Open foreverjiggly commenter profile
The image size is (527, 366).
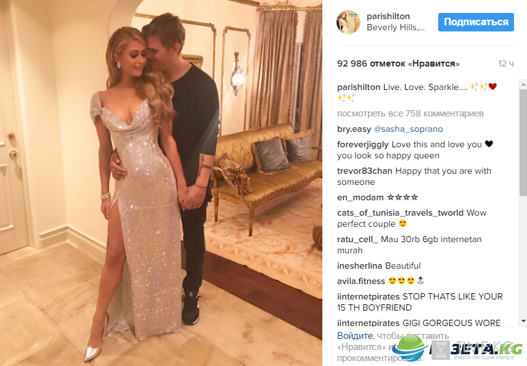(362, 145)
